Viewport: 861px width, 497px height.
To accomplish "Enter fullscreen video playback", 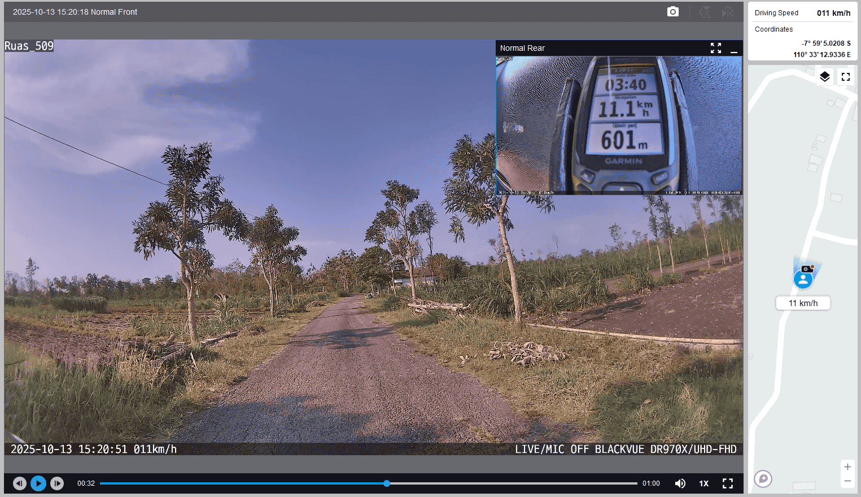I will [x=728, y=483].
